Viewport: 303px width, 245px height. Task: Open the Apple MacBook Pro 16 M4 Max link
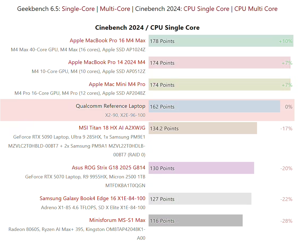click(107, 41)
